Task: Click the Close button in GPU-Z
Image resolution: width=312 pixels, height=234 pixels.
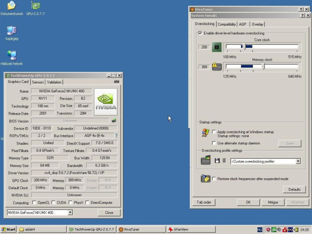Action: pos(109,213)
